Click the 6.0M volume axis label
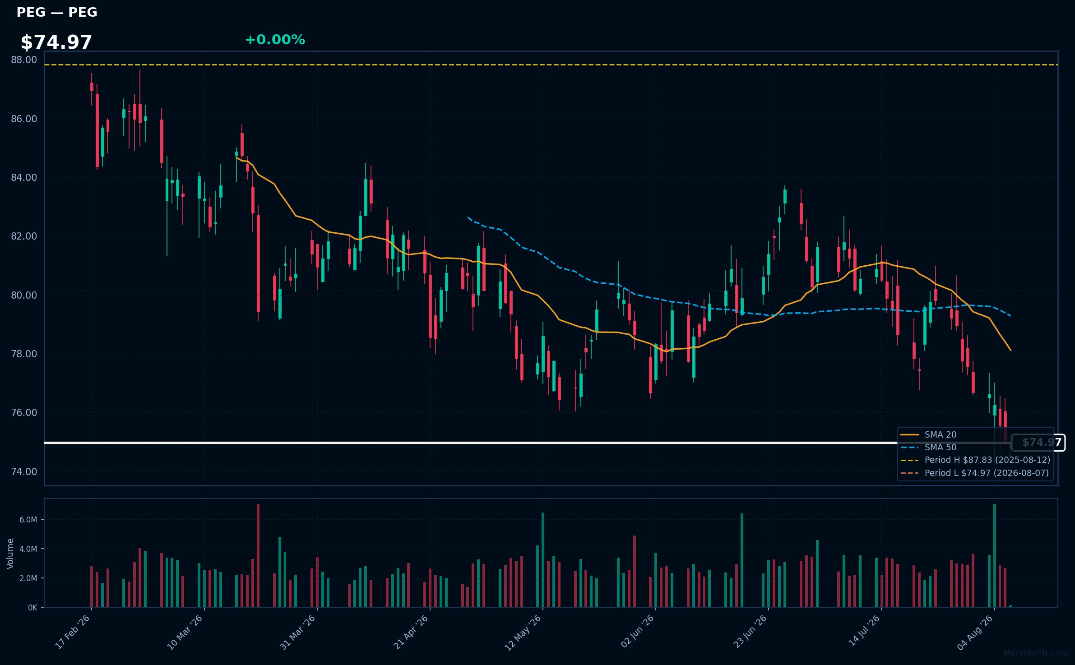Viewport: 1075px width, 665px height. coord(28,520)
